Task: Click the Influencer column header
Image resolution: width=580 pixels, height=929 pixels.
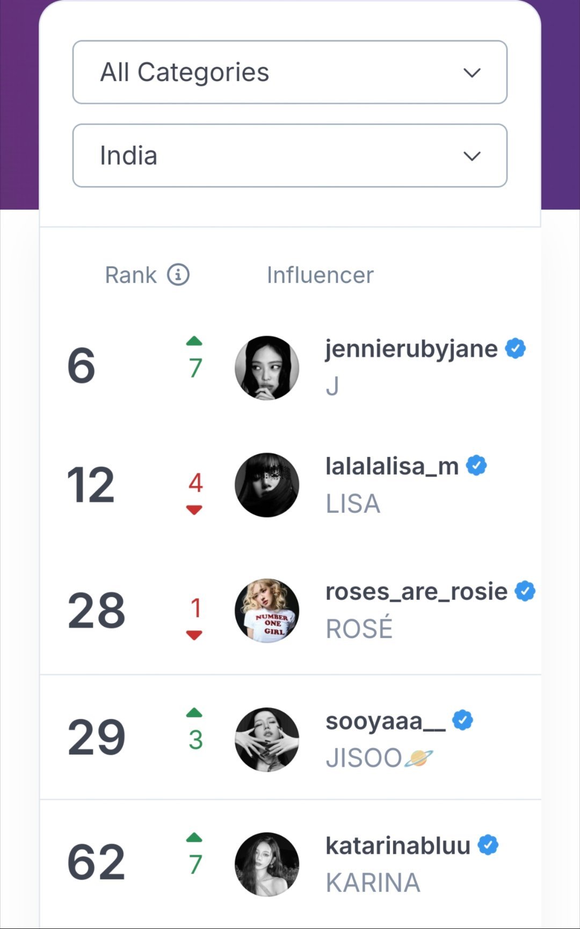Action: [x=320, y=275]
